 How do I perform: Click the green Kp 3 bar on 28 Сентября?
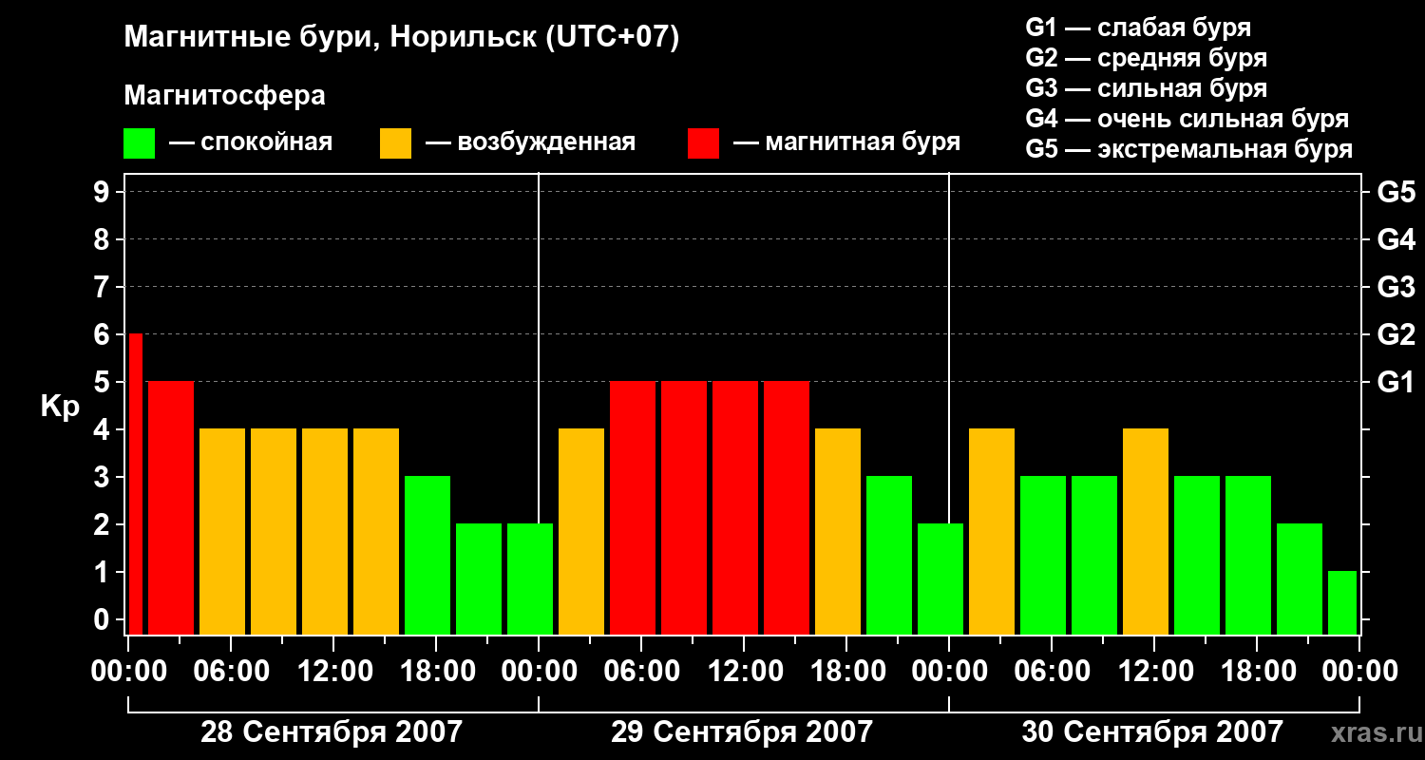(427, 555)
